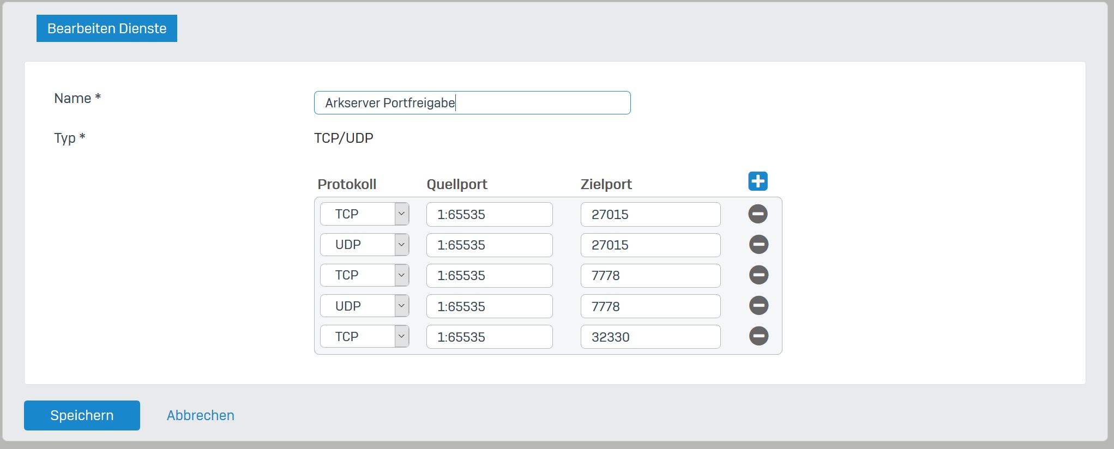Focus the Name field Arkserver Portfreigabe
Screen dimensions: 1114x449
pos(472,102)
